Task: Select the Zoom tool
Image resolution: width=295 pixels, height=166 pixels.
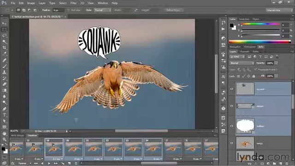Action: point(4,139)
